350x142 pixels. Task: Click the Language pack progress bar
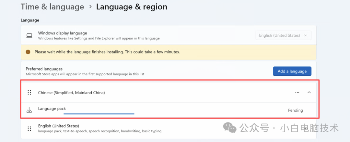[99, 114]
